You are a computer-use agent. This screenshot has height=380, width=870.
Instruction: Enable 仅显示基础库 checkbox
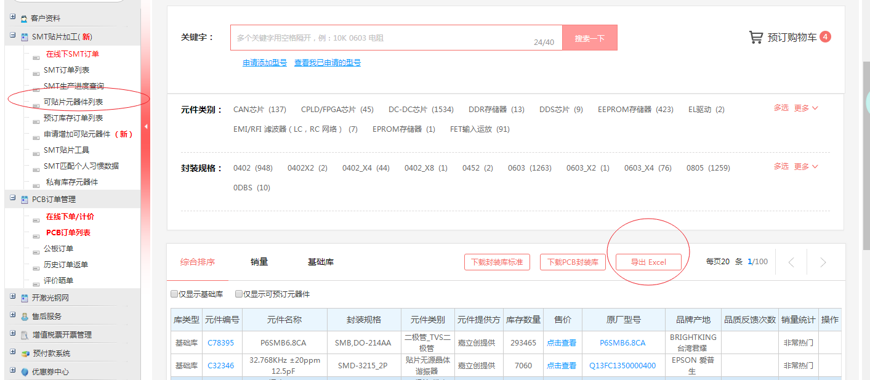point(174,294)
